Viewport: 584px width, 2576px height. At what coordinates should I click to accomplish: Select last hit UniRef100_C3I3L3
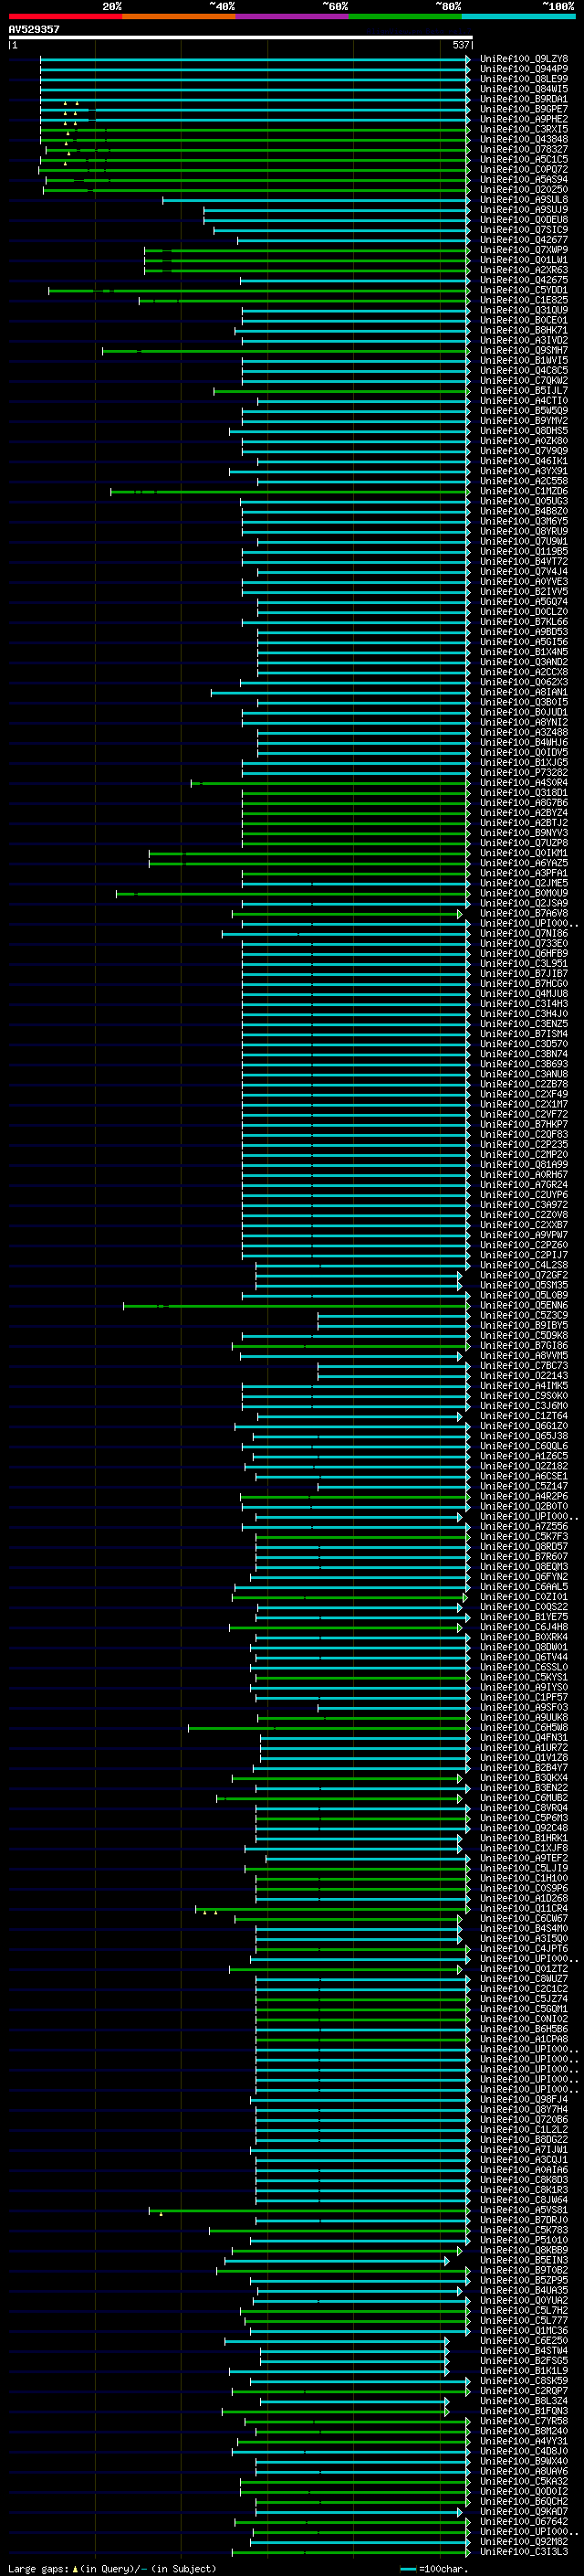pyautogui.click(x=523, y=2551)
